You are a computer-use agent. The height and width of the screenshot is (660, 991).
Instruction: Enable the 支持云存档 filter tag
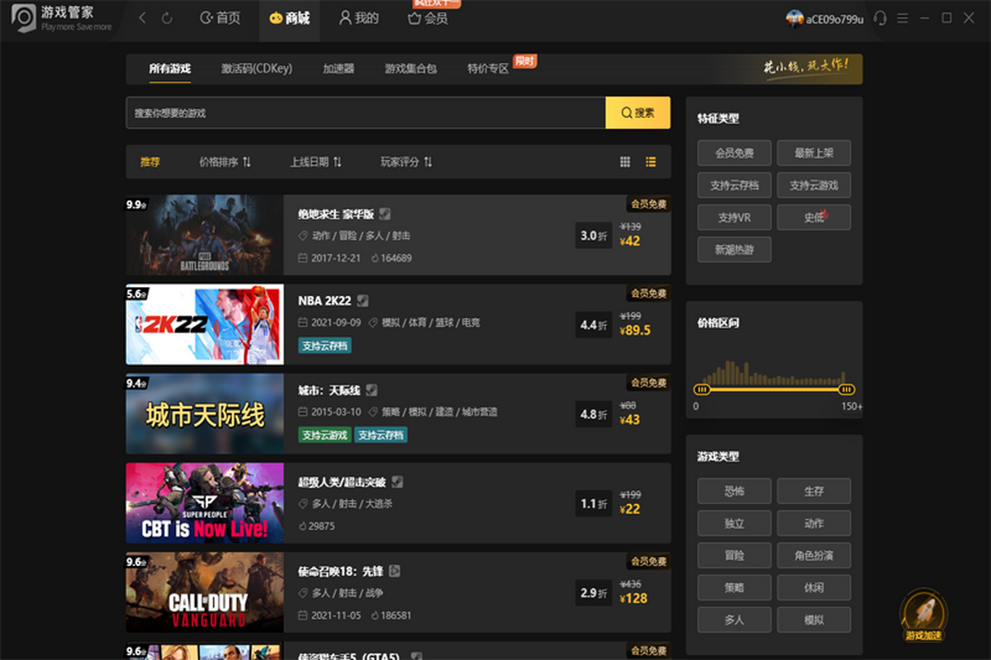tap(734, 186)
